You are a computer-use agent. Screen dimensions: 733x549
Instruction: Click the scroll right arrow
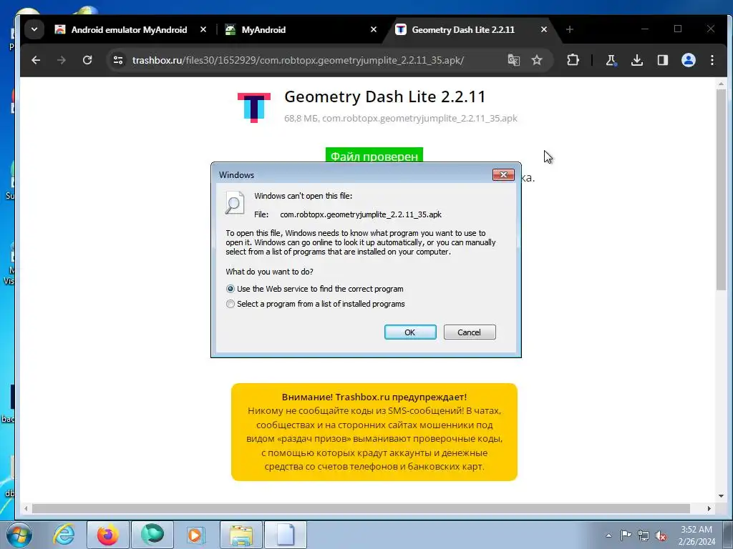coord(709,508)
